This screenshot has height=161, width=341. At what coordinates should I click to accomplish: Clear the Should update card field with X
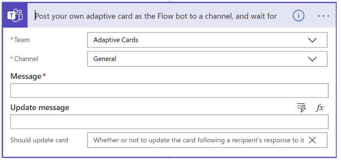point(312,140)
